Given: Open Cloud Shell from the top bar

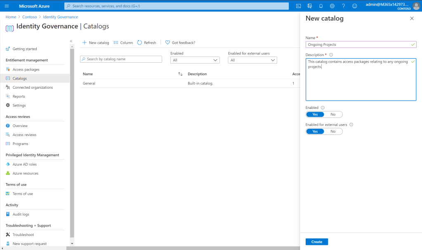Looking at the screenshot, I should tap(298, 6).
